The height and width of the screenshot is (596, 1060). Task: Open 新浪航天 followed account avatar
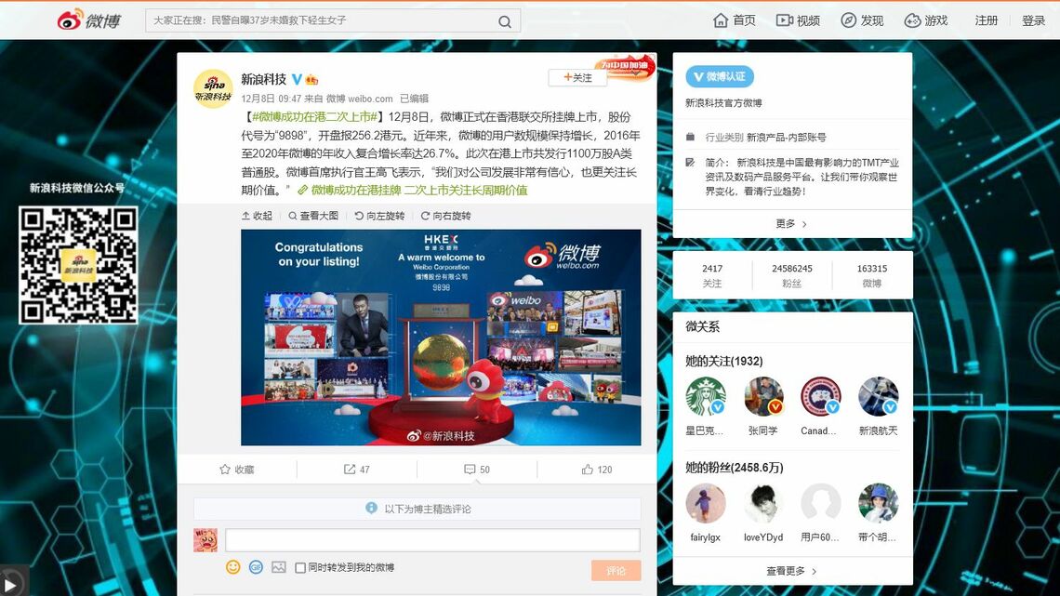[x=878, y=397]
